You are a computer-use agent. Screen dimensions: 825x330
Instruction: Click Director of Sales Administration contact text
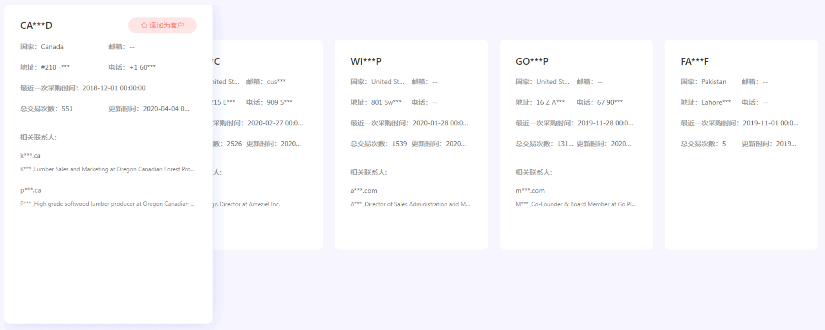point(410,204)
